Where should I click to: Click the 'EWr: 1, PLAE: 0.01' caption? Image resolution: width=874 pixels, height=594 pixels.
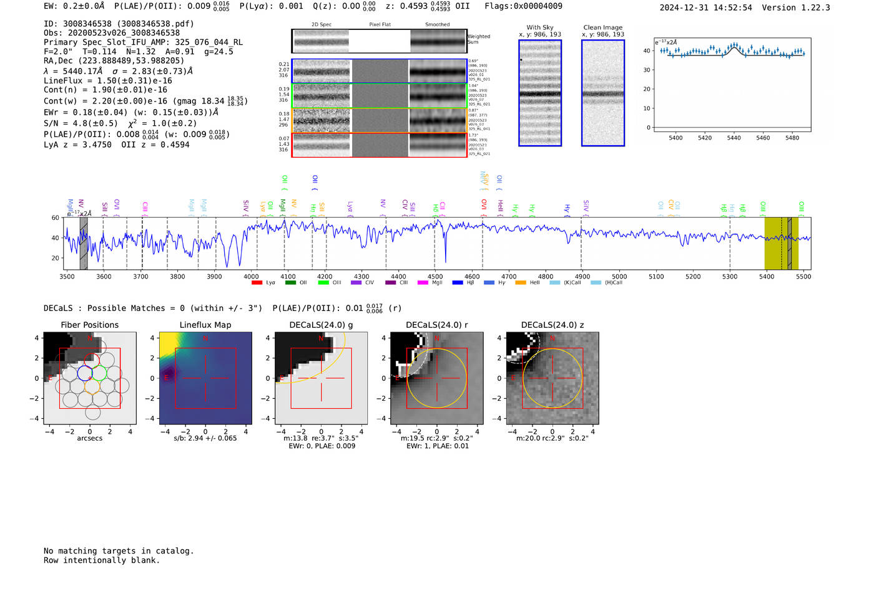[x=437, y=446]
